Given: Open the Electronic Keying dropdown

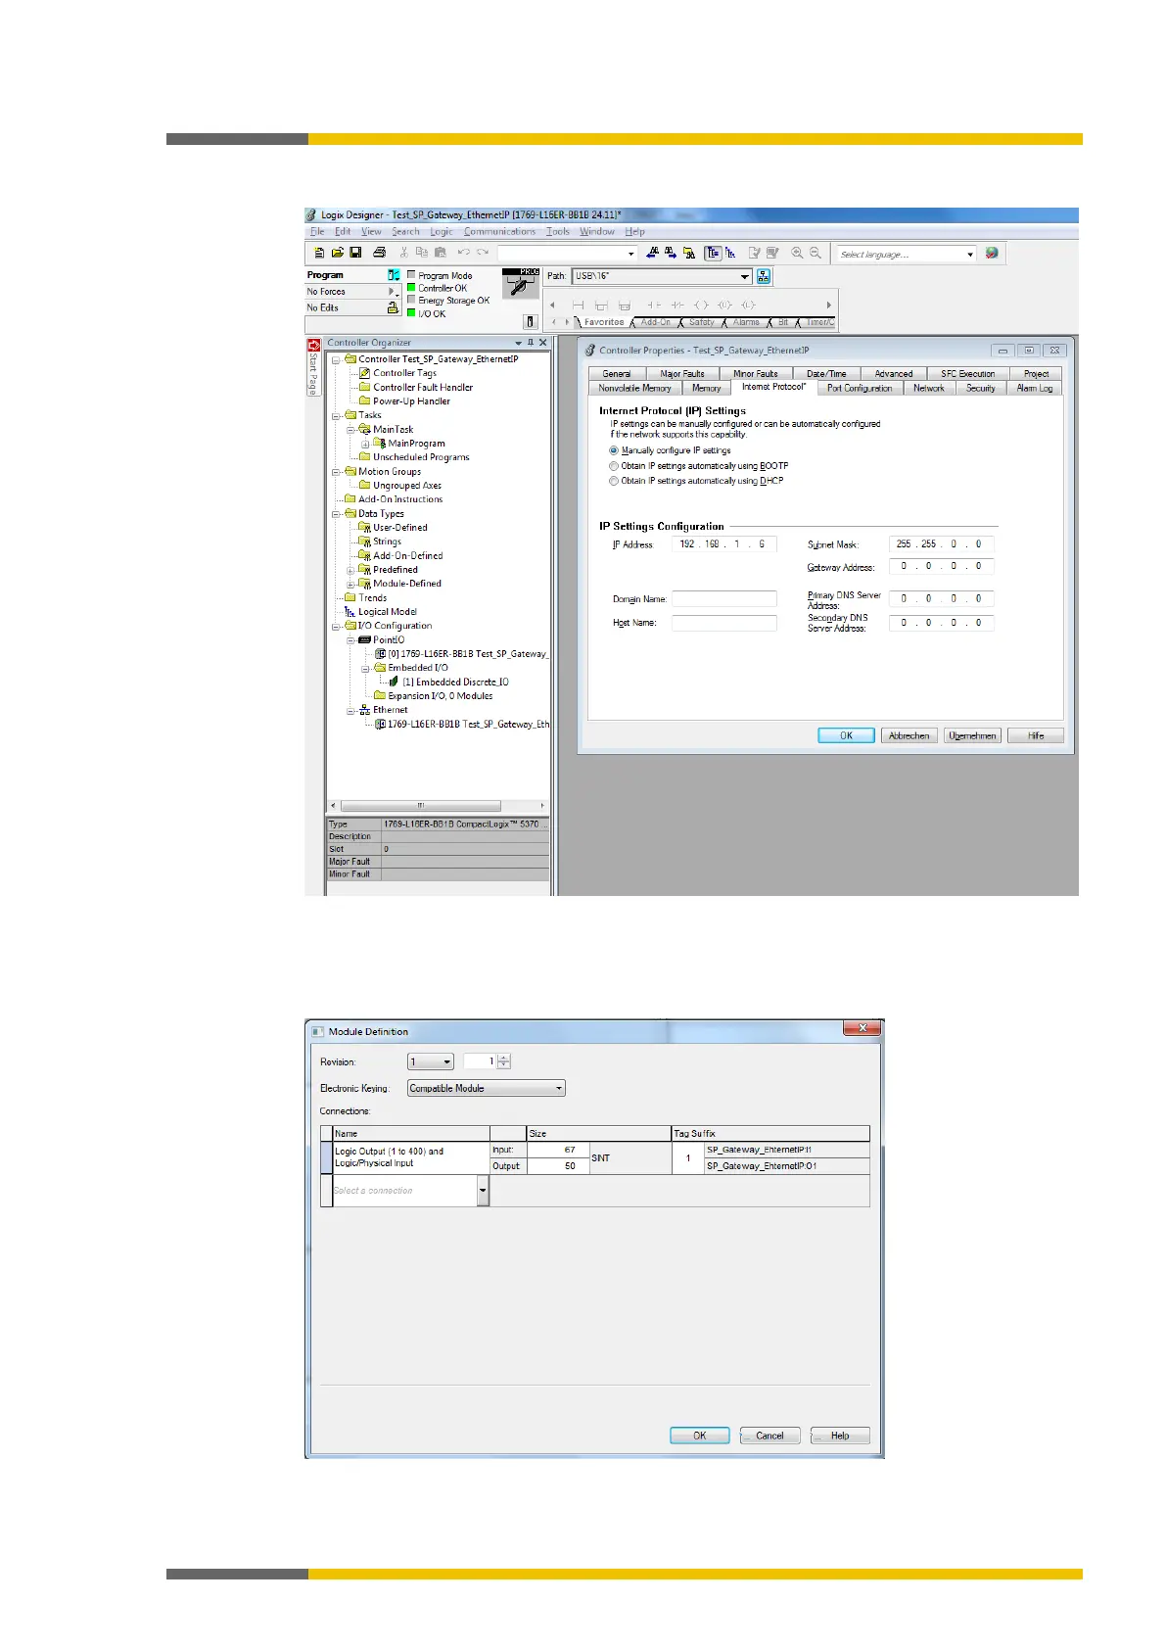Looking at the screenshot, I should point(559,1088).
